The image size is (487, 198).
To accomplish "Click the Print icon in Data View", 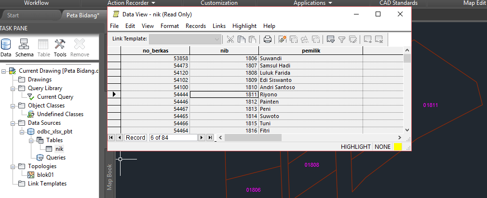I will pyautogui.click(x=268, y=40).
